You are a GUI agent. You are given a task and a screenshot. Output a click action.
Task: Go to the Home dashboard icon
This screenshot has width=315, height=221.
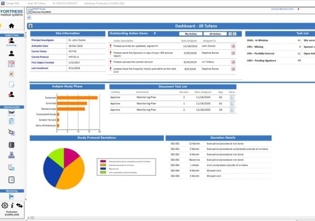click(11, 26)
